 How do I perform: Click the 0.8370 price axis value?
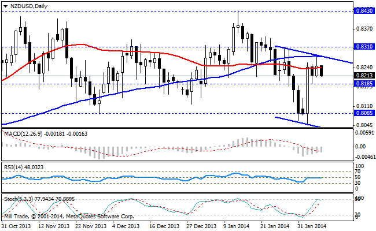(x=364, y=29)
